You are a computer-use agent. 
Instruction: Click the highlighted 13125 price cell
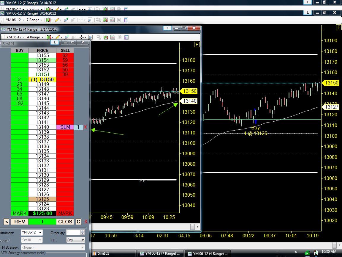(42, 199)
